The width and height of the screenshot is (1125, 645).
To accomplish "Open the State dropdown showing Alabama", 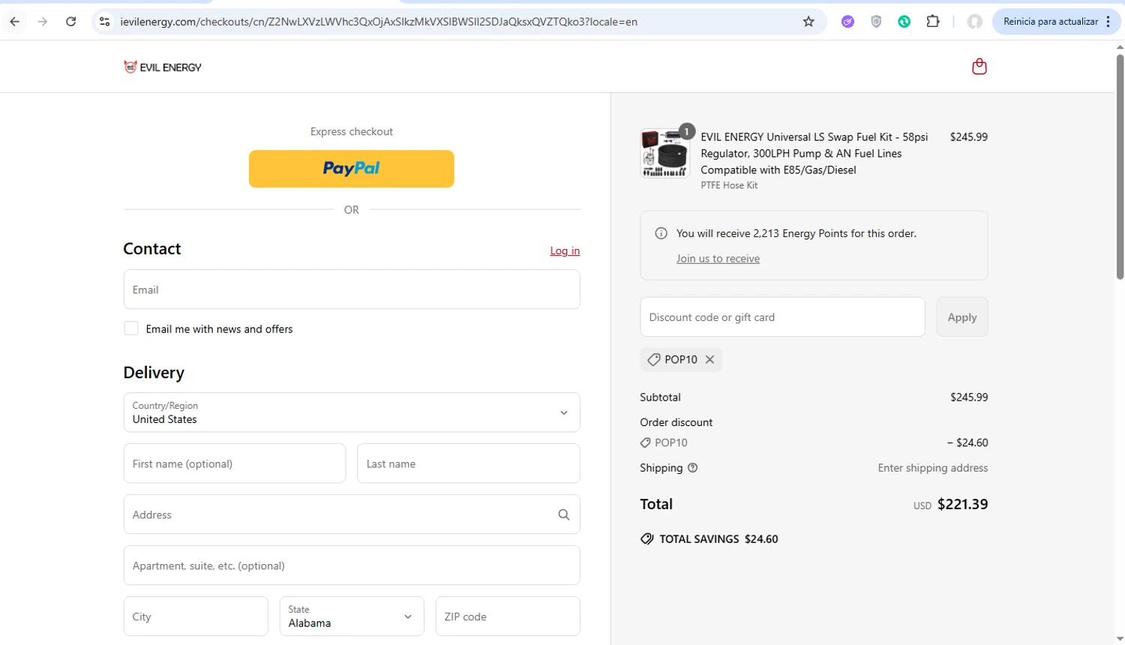I will point(352,616).
